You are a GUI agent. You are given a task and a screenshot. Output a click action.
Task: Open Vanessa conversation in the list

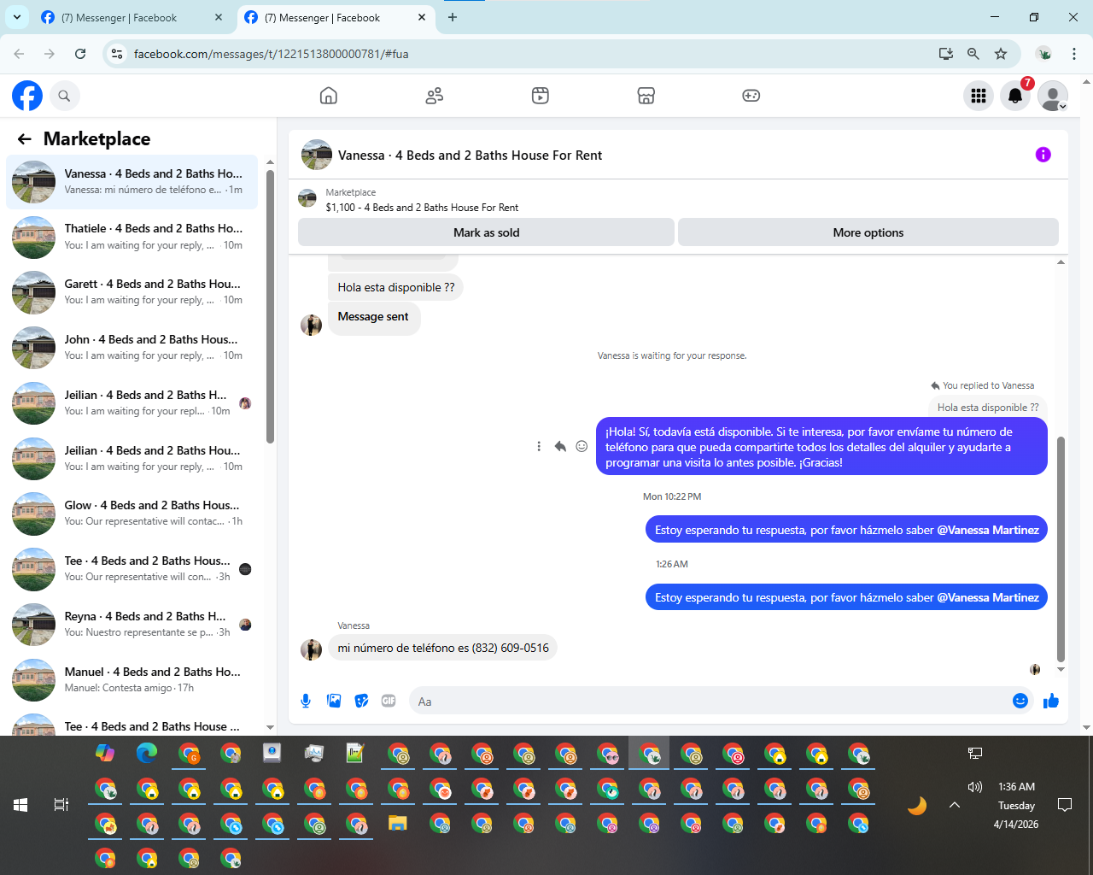coord(132,182)
